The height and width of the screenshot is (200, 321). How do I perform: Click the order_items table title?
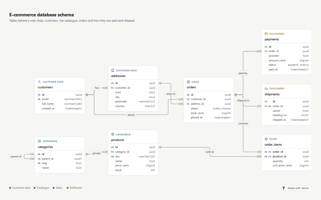273,144
